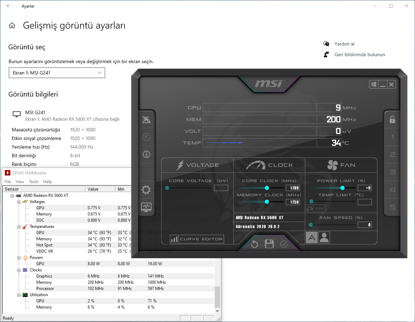Click the MSI Afterburner dragon logo icon

(146, 120)
